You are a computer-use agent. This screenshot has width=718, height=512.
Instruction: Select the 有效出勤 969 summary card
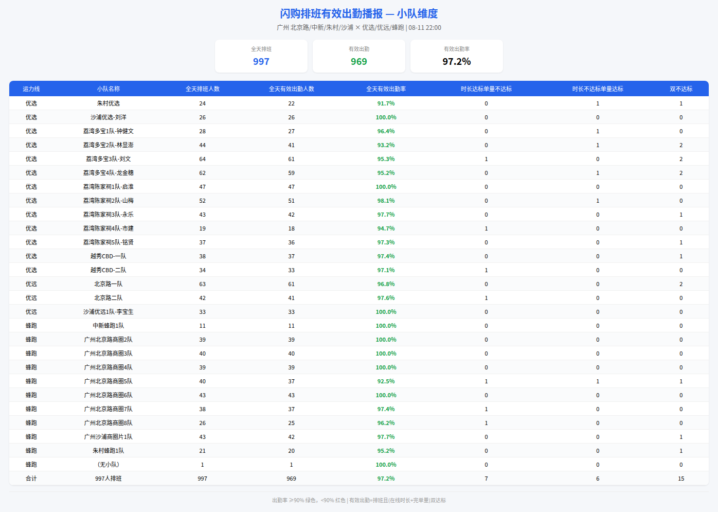pyautogui.click(x=359, y=56)
